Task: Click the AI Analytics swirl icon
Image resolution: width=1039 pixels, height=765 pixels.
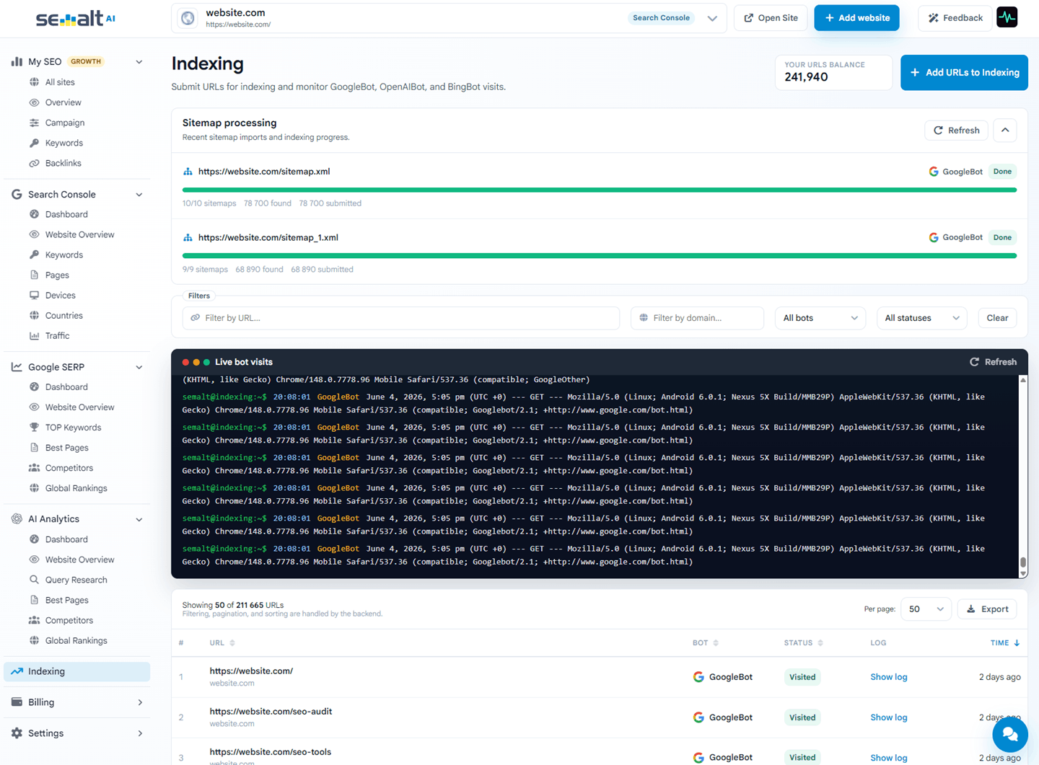Action: pos(17,518)
